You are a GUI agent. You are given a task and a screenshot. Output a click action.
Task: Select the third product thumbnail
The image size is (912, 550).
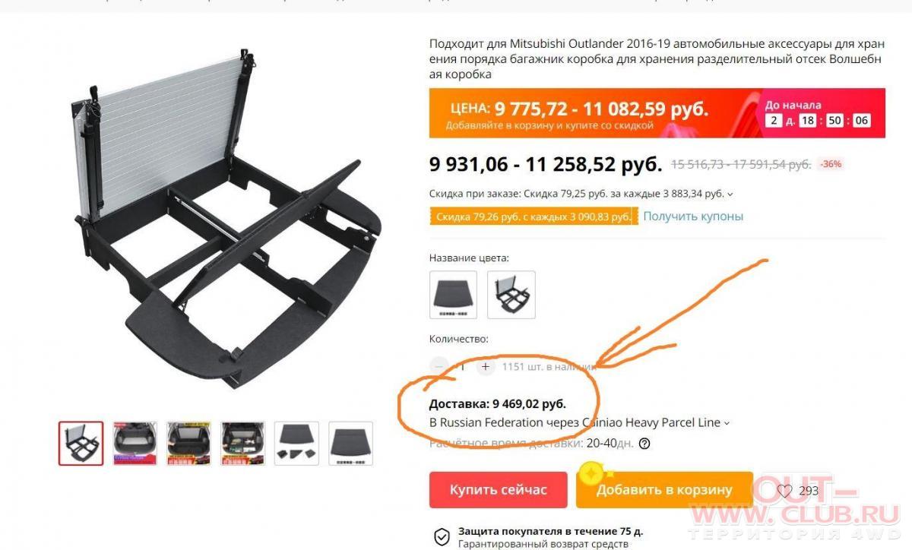pos(188,444)
